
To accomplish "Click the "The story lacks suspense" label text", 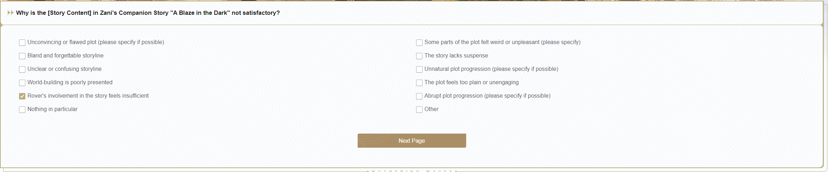I will coord(456,56).
